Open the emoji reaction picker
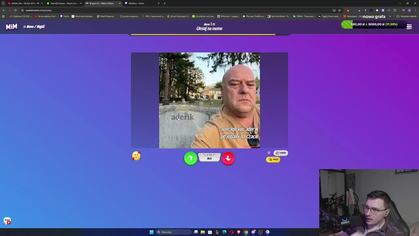Screen dimensions: 419x236 click(136, 156)
